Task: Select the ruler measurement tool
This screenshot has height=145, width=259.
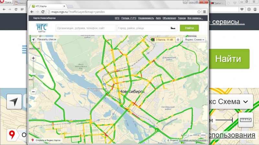Action: (203, 135)
